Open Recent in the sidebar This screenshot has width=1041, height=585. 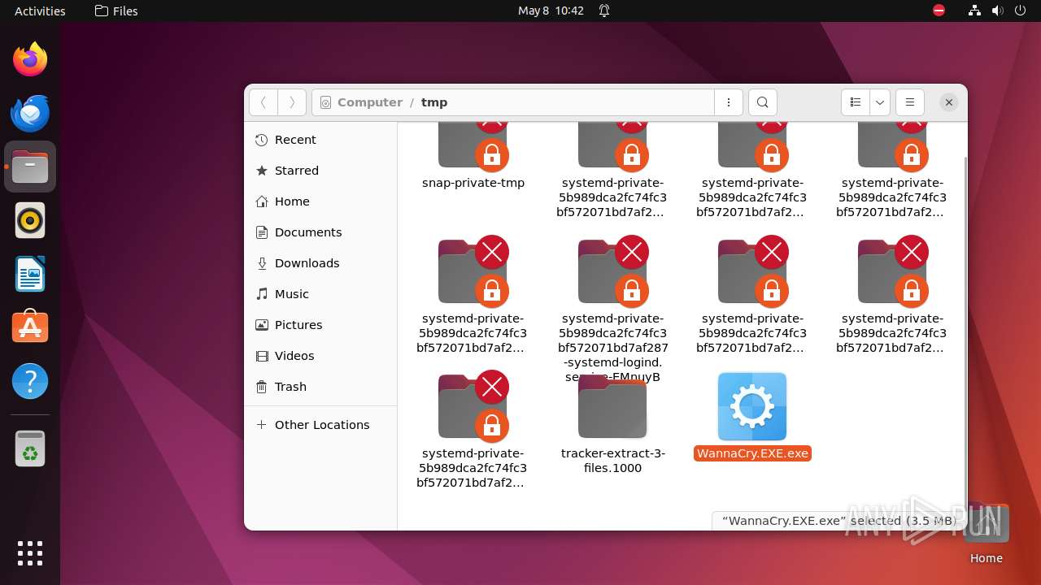coord(320,140)
